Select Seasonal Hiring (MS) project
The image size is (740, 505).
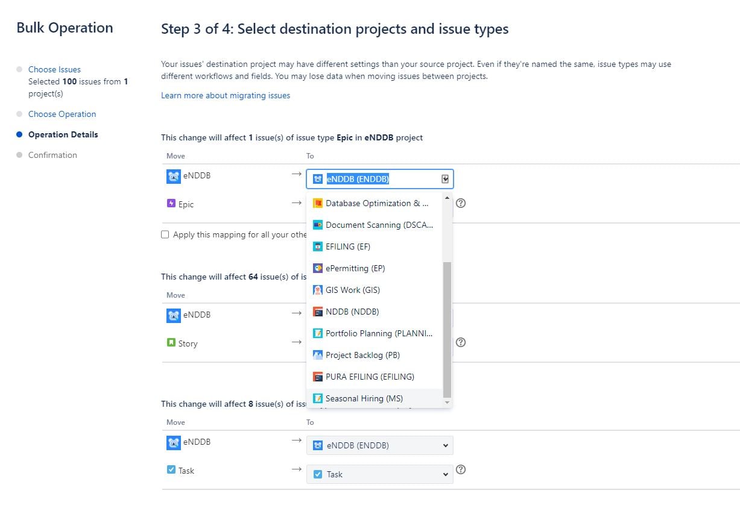click(x=375, y=398)
